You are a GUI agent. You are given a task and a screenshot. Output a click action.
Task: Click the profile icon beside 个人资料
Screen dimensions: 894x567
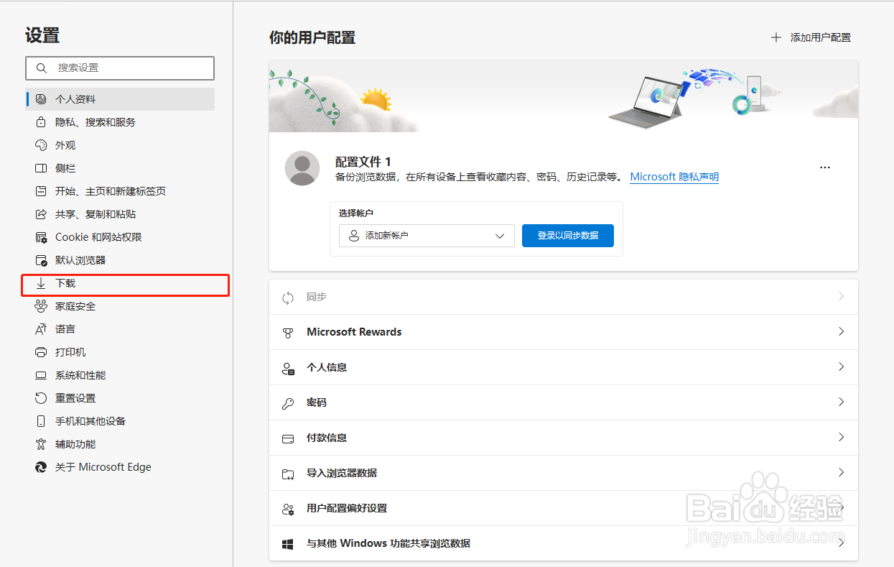pyautogui.click(x=41, y=99)
